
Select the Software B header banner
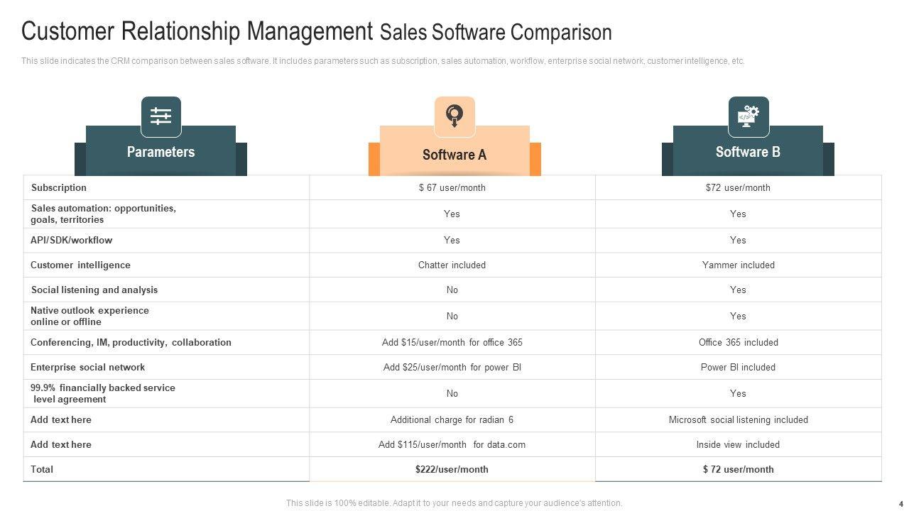pos(748,152)
